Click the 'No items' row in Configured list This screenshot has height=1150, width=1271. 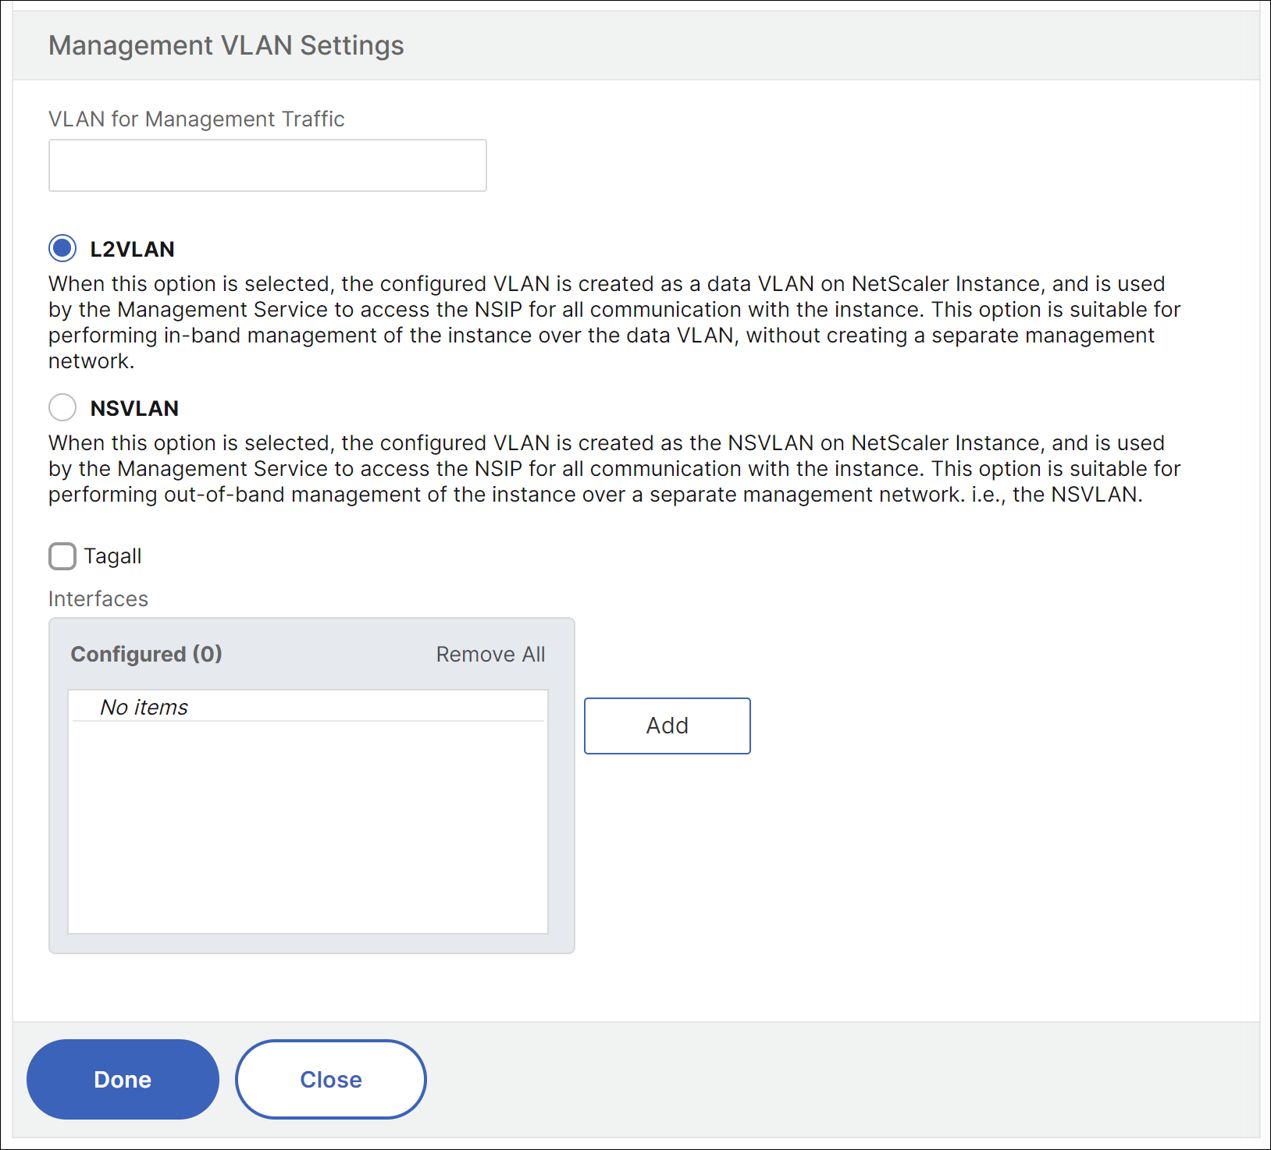[308, 707]
